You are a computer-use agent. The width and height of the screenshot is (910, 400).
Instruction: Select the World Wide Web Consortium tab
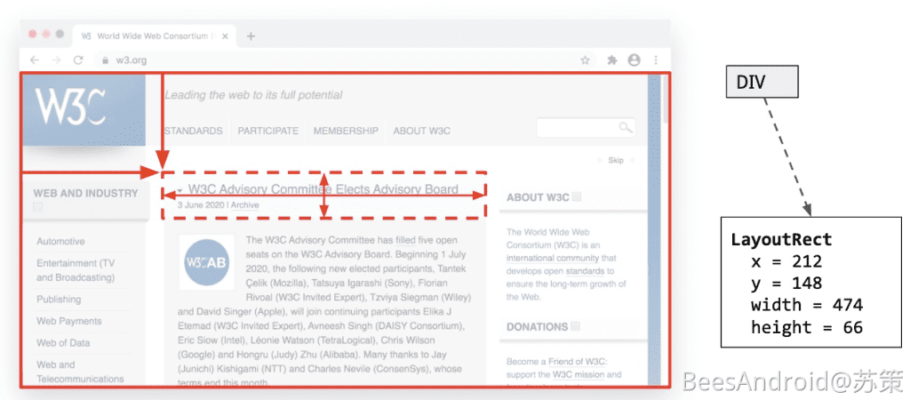click(151, 36)
